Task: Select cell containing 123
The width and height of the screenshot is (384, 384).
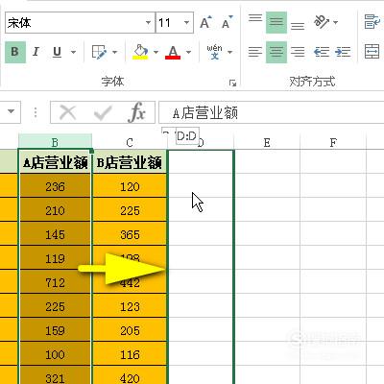Action: point(130,306)
